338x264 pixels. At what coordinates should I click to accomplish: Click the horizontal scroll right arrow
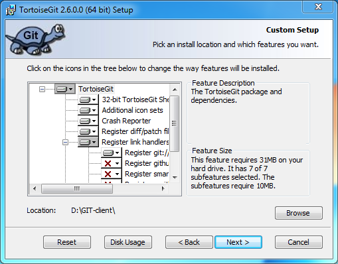163,189
